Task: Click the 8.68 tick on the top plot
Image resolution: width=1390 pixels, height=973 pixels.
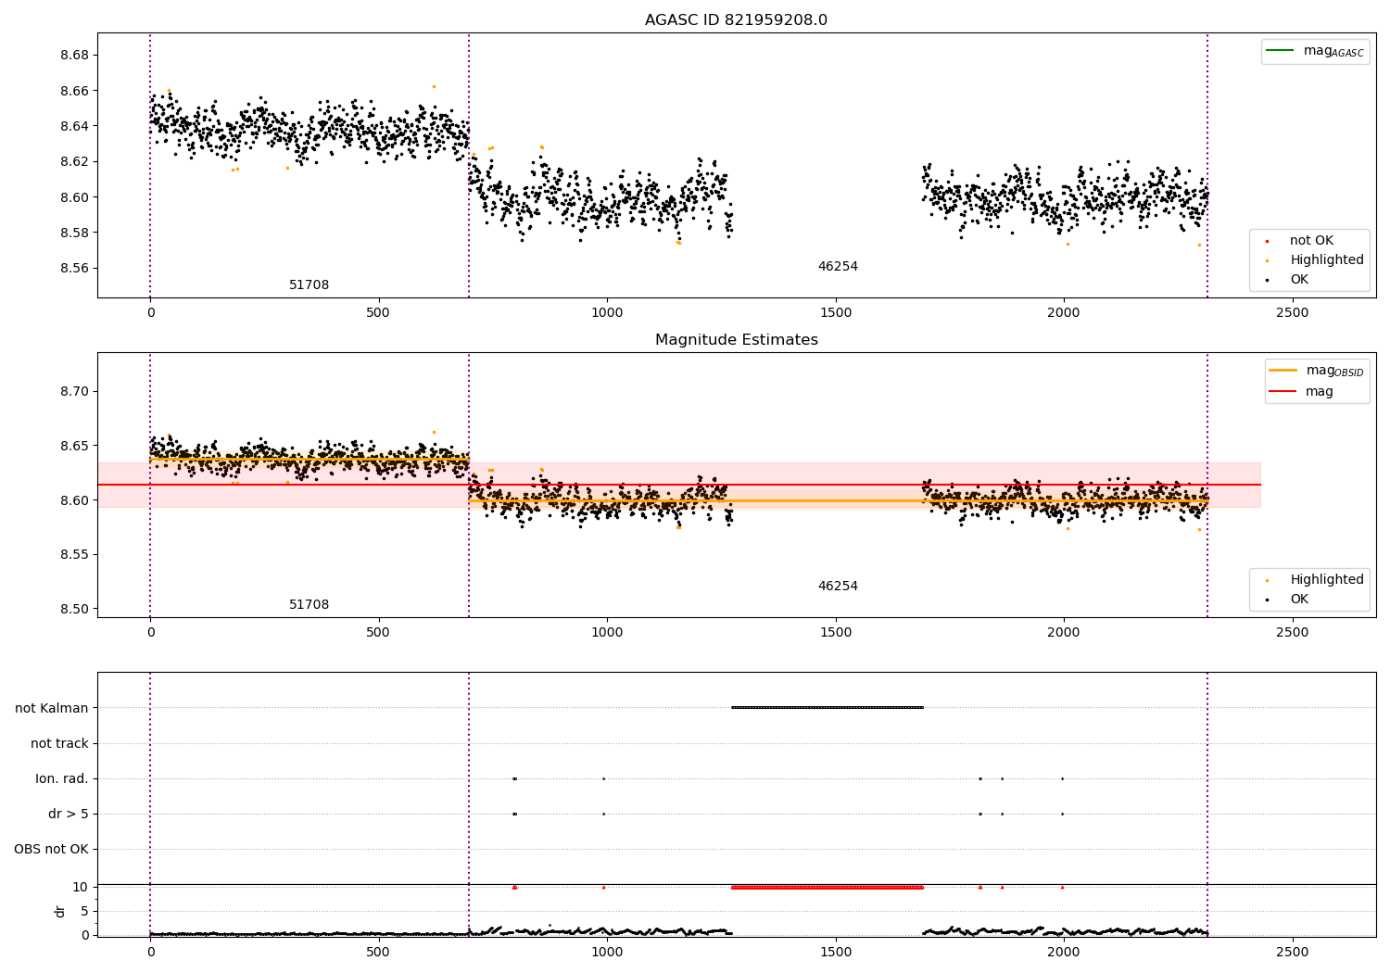Action: tap(73, 56)
